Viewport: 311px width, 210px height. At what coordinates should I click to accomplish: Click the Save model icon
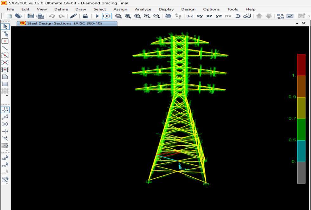pos(31,16)
